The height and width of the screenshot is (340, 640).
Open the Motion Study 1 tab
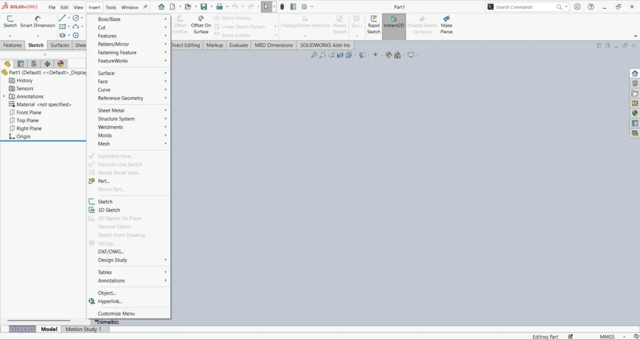point(83,329)
